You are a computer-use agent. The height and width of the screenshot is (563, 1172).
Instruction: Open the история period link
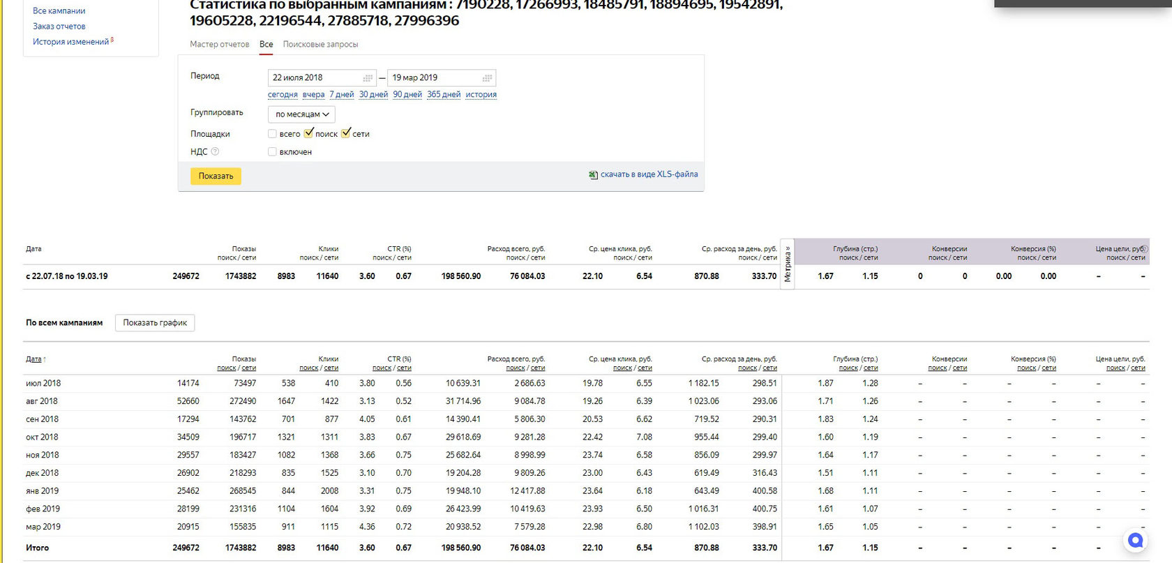[481, 95]
